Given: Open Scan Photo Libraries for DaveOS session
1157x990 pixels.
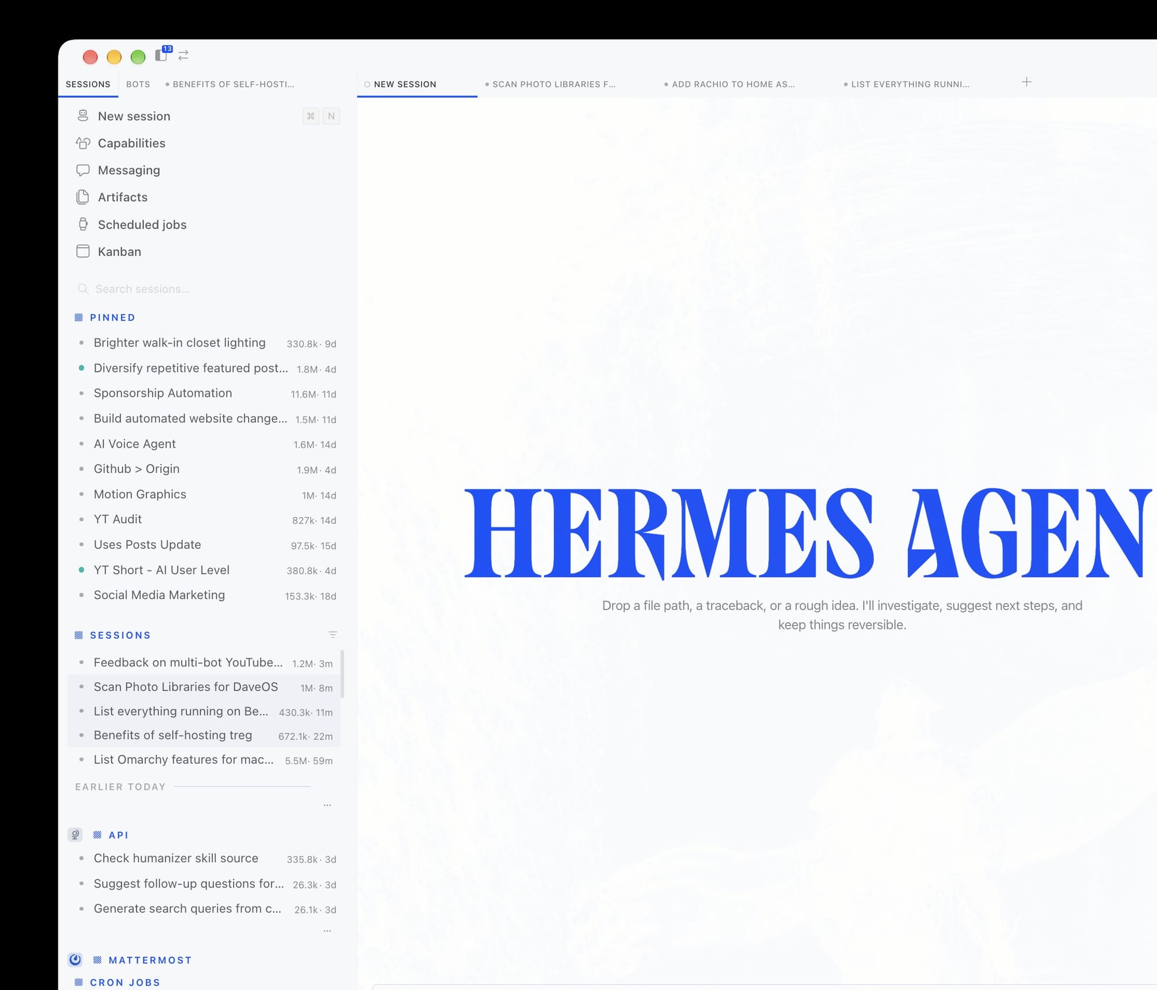Looking at the screenshot, I should point(204,687).
